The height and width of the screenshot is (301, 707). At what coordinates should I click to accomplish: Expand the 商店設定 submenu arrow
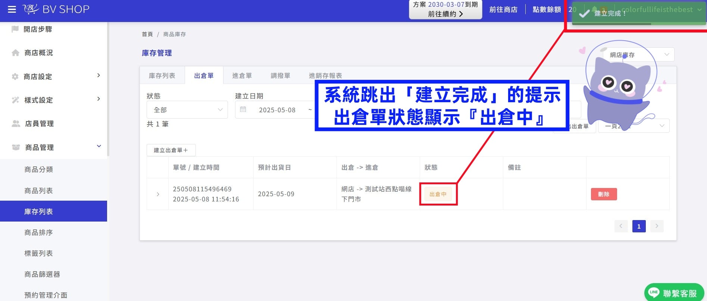[98, 75]
